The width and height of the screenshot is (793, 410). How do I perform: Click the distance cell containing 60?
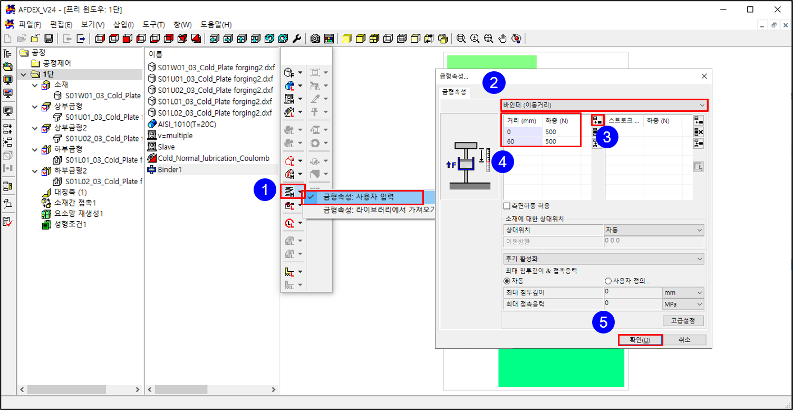point(524,141)
